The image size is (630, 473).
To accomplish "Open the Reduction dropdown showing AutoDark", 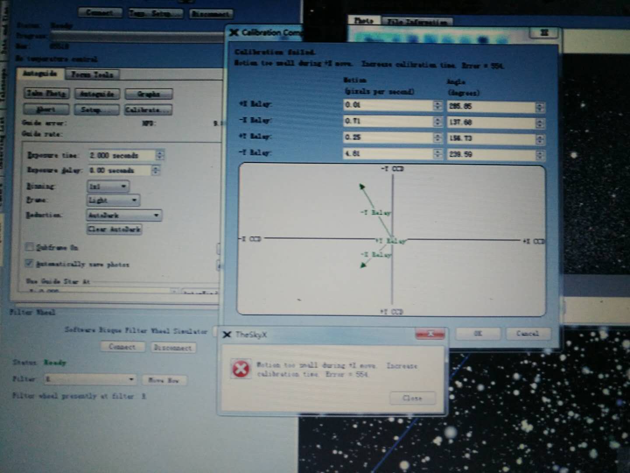I will tap(124, 215).
